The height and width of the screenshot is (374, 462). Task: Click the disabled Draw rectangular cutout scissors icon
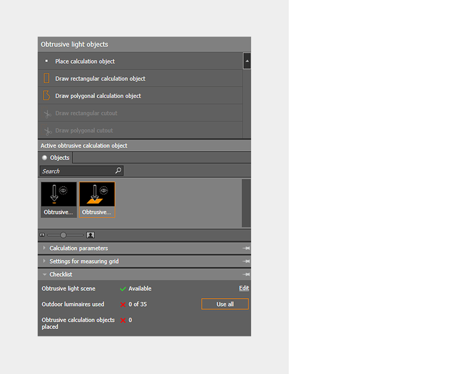click(47, 113)
